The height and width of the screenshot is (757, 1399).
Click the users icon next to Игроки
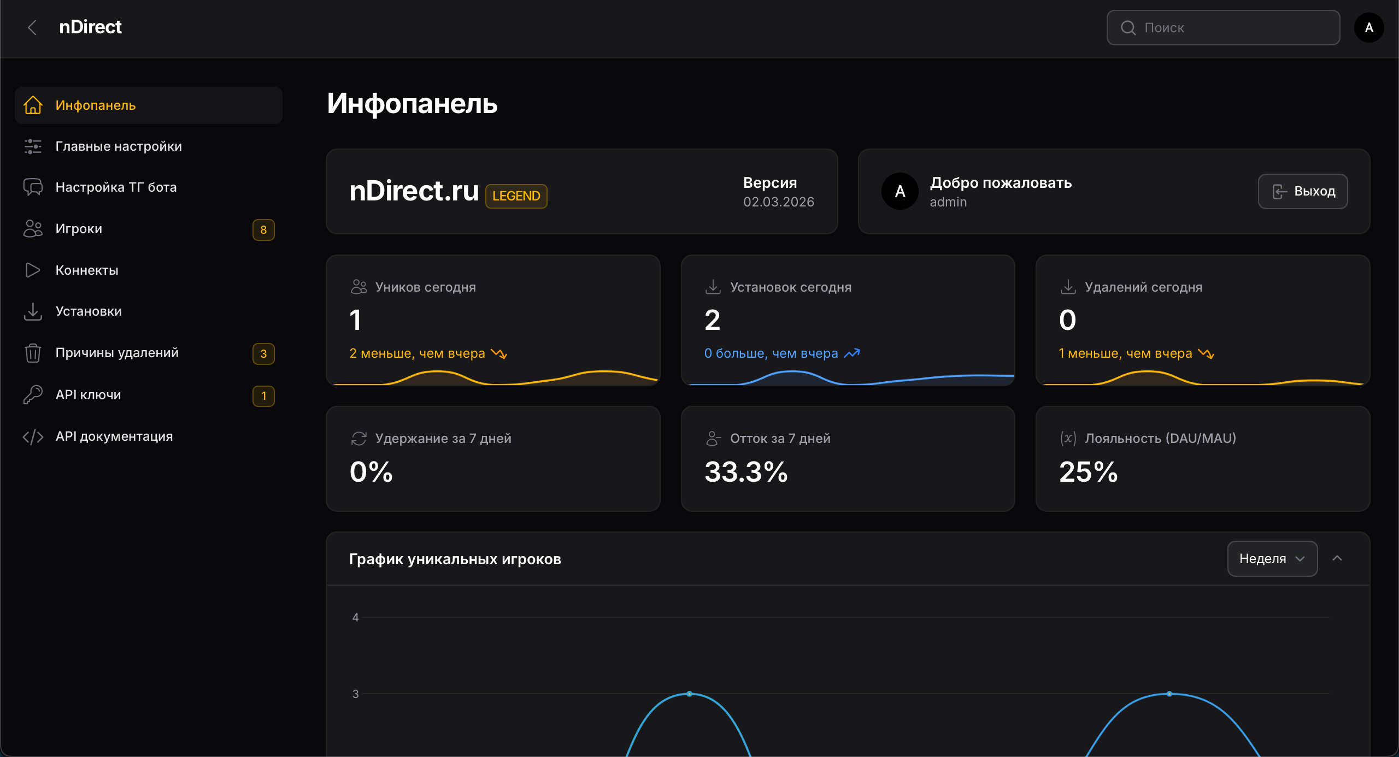(33, 229)
